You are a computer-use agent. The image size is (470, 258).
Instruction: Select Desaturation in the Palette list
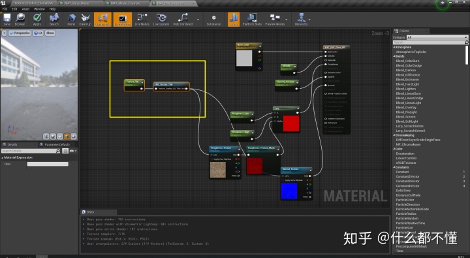[405, 153]
